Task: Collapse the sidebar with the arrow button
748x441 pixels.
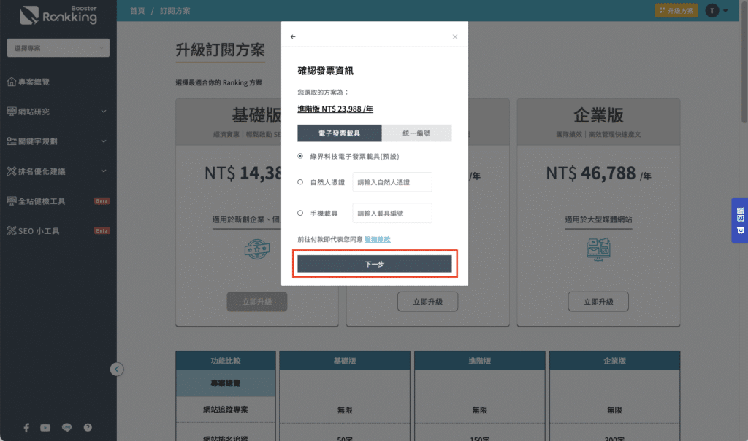Action: [117, 369]
